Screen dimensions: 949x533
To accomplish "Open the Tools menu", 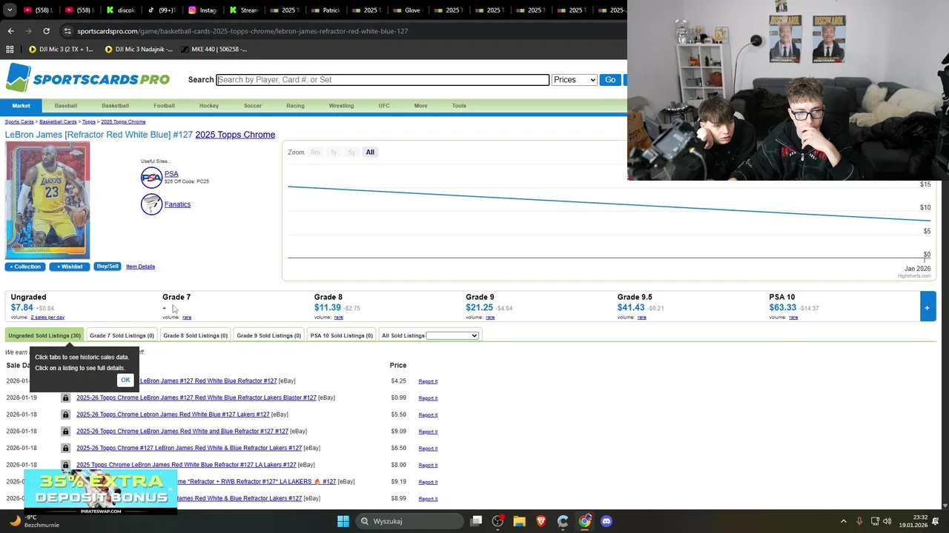I will pyautogui.click(x=459, y=106).
